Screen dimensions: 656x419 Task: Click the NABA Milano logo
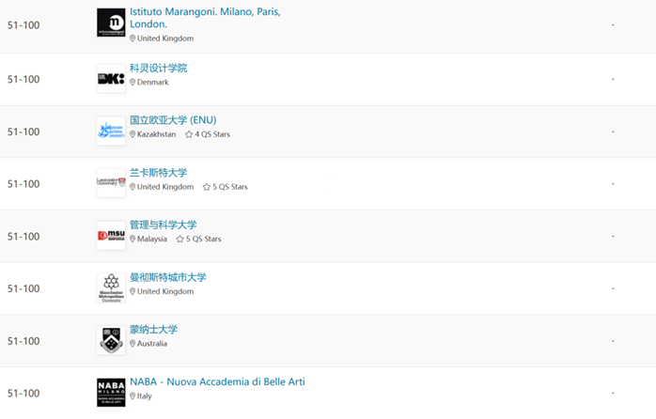click(111, 393)
